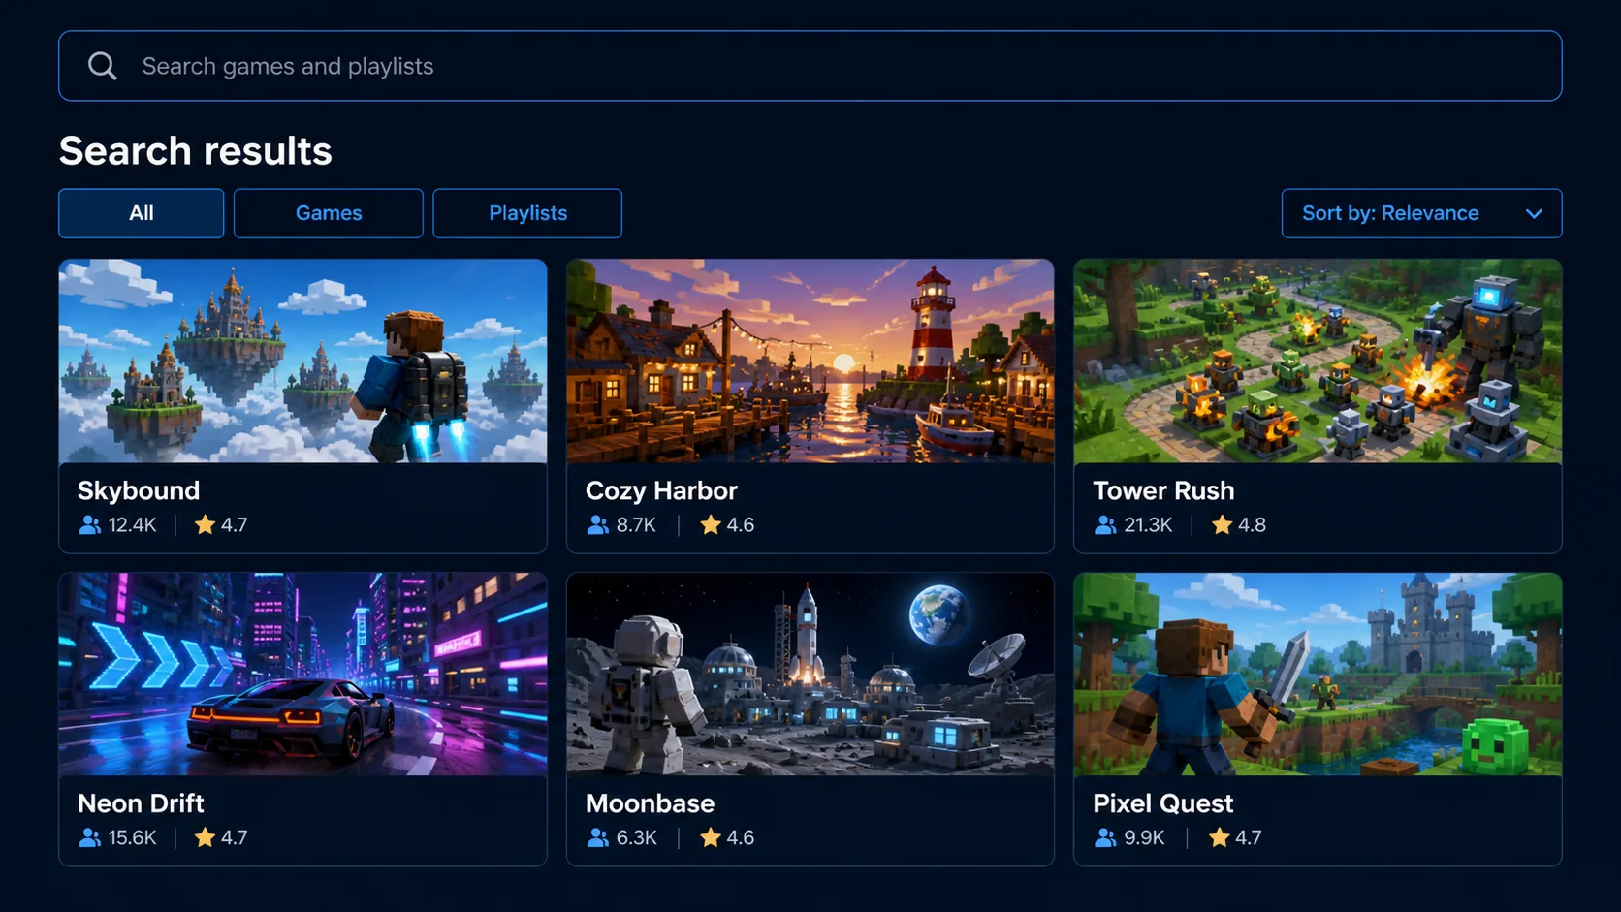Click the sort dropdown chevron arrow
Screen dimensions: 1621x912
(1534, 213)
